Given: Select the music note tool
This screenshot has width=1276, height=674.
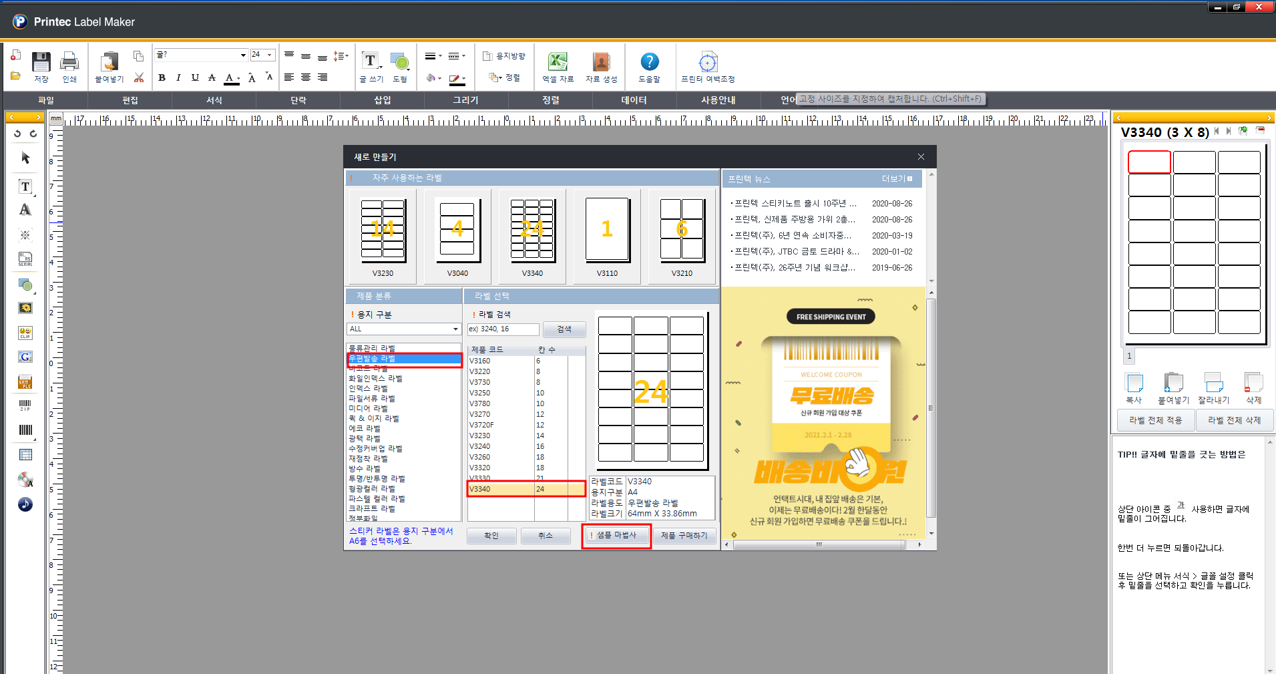Looking at the screenshot, I should [x=25, y=504].
